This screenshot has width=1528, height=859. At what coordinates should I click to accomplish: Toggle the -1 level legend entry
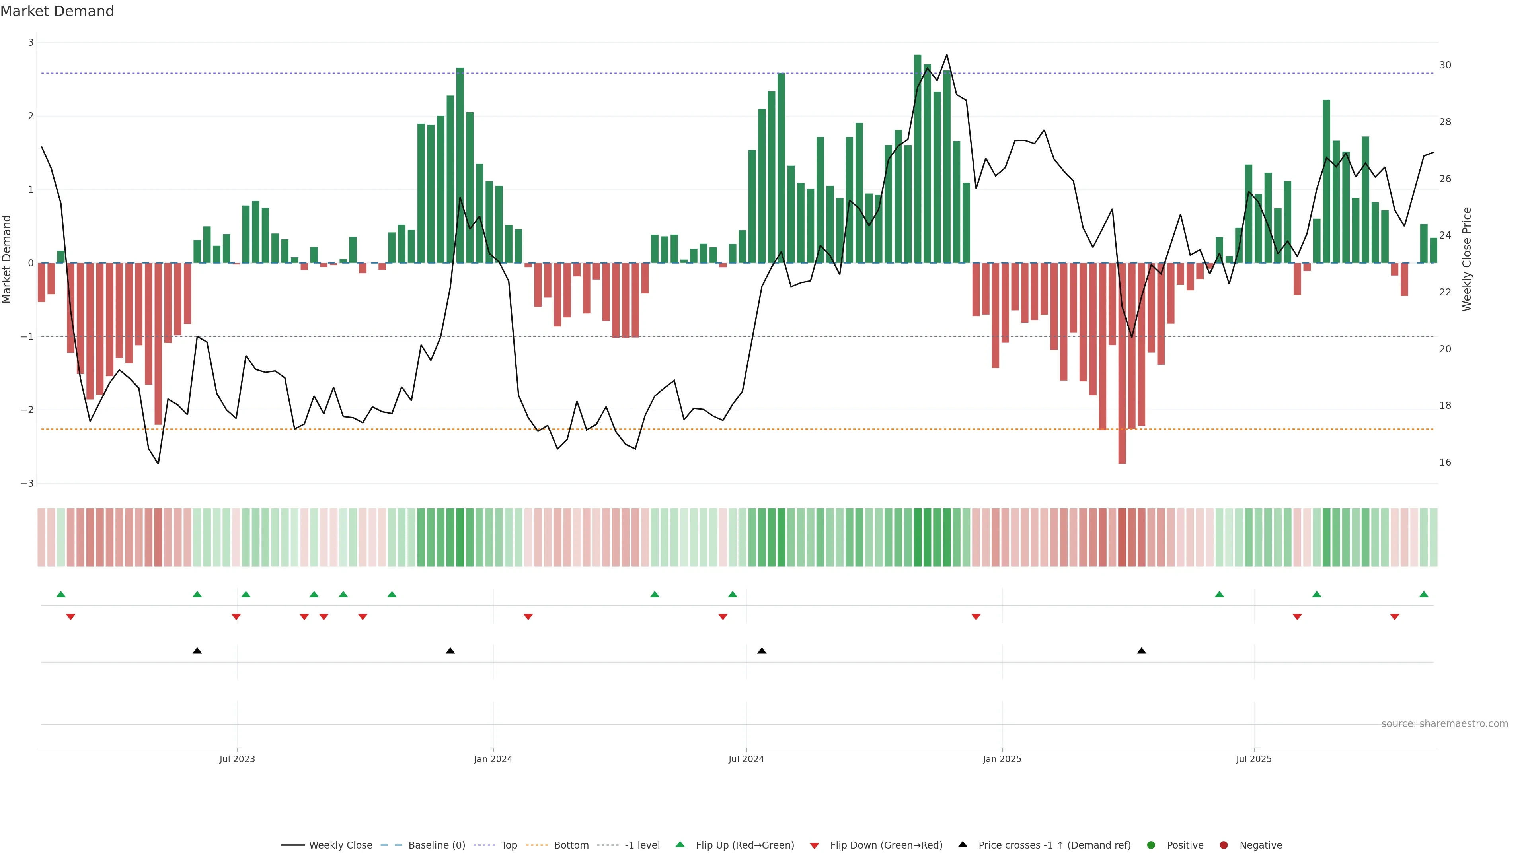tap(642, 845)
